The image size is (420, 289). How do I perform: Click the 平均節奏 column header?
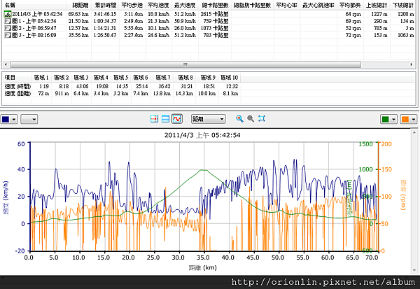(x=350, y=5)
